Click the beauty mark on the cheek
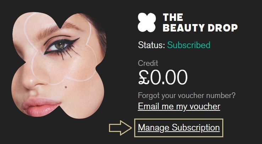The image size is (262, 144). (66, 87)
